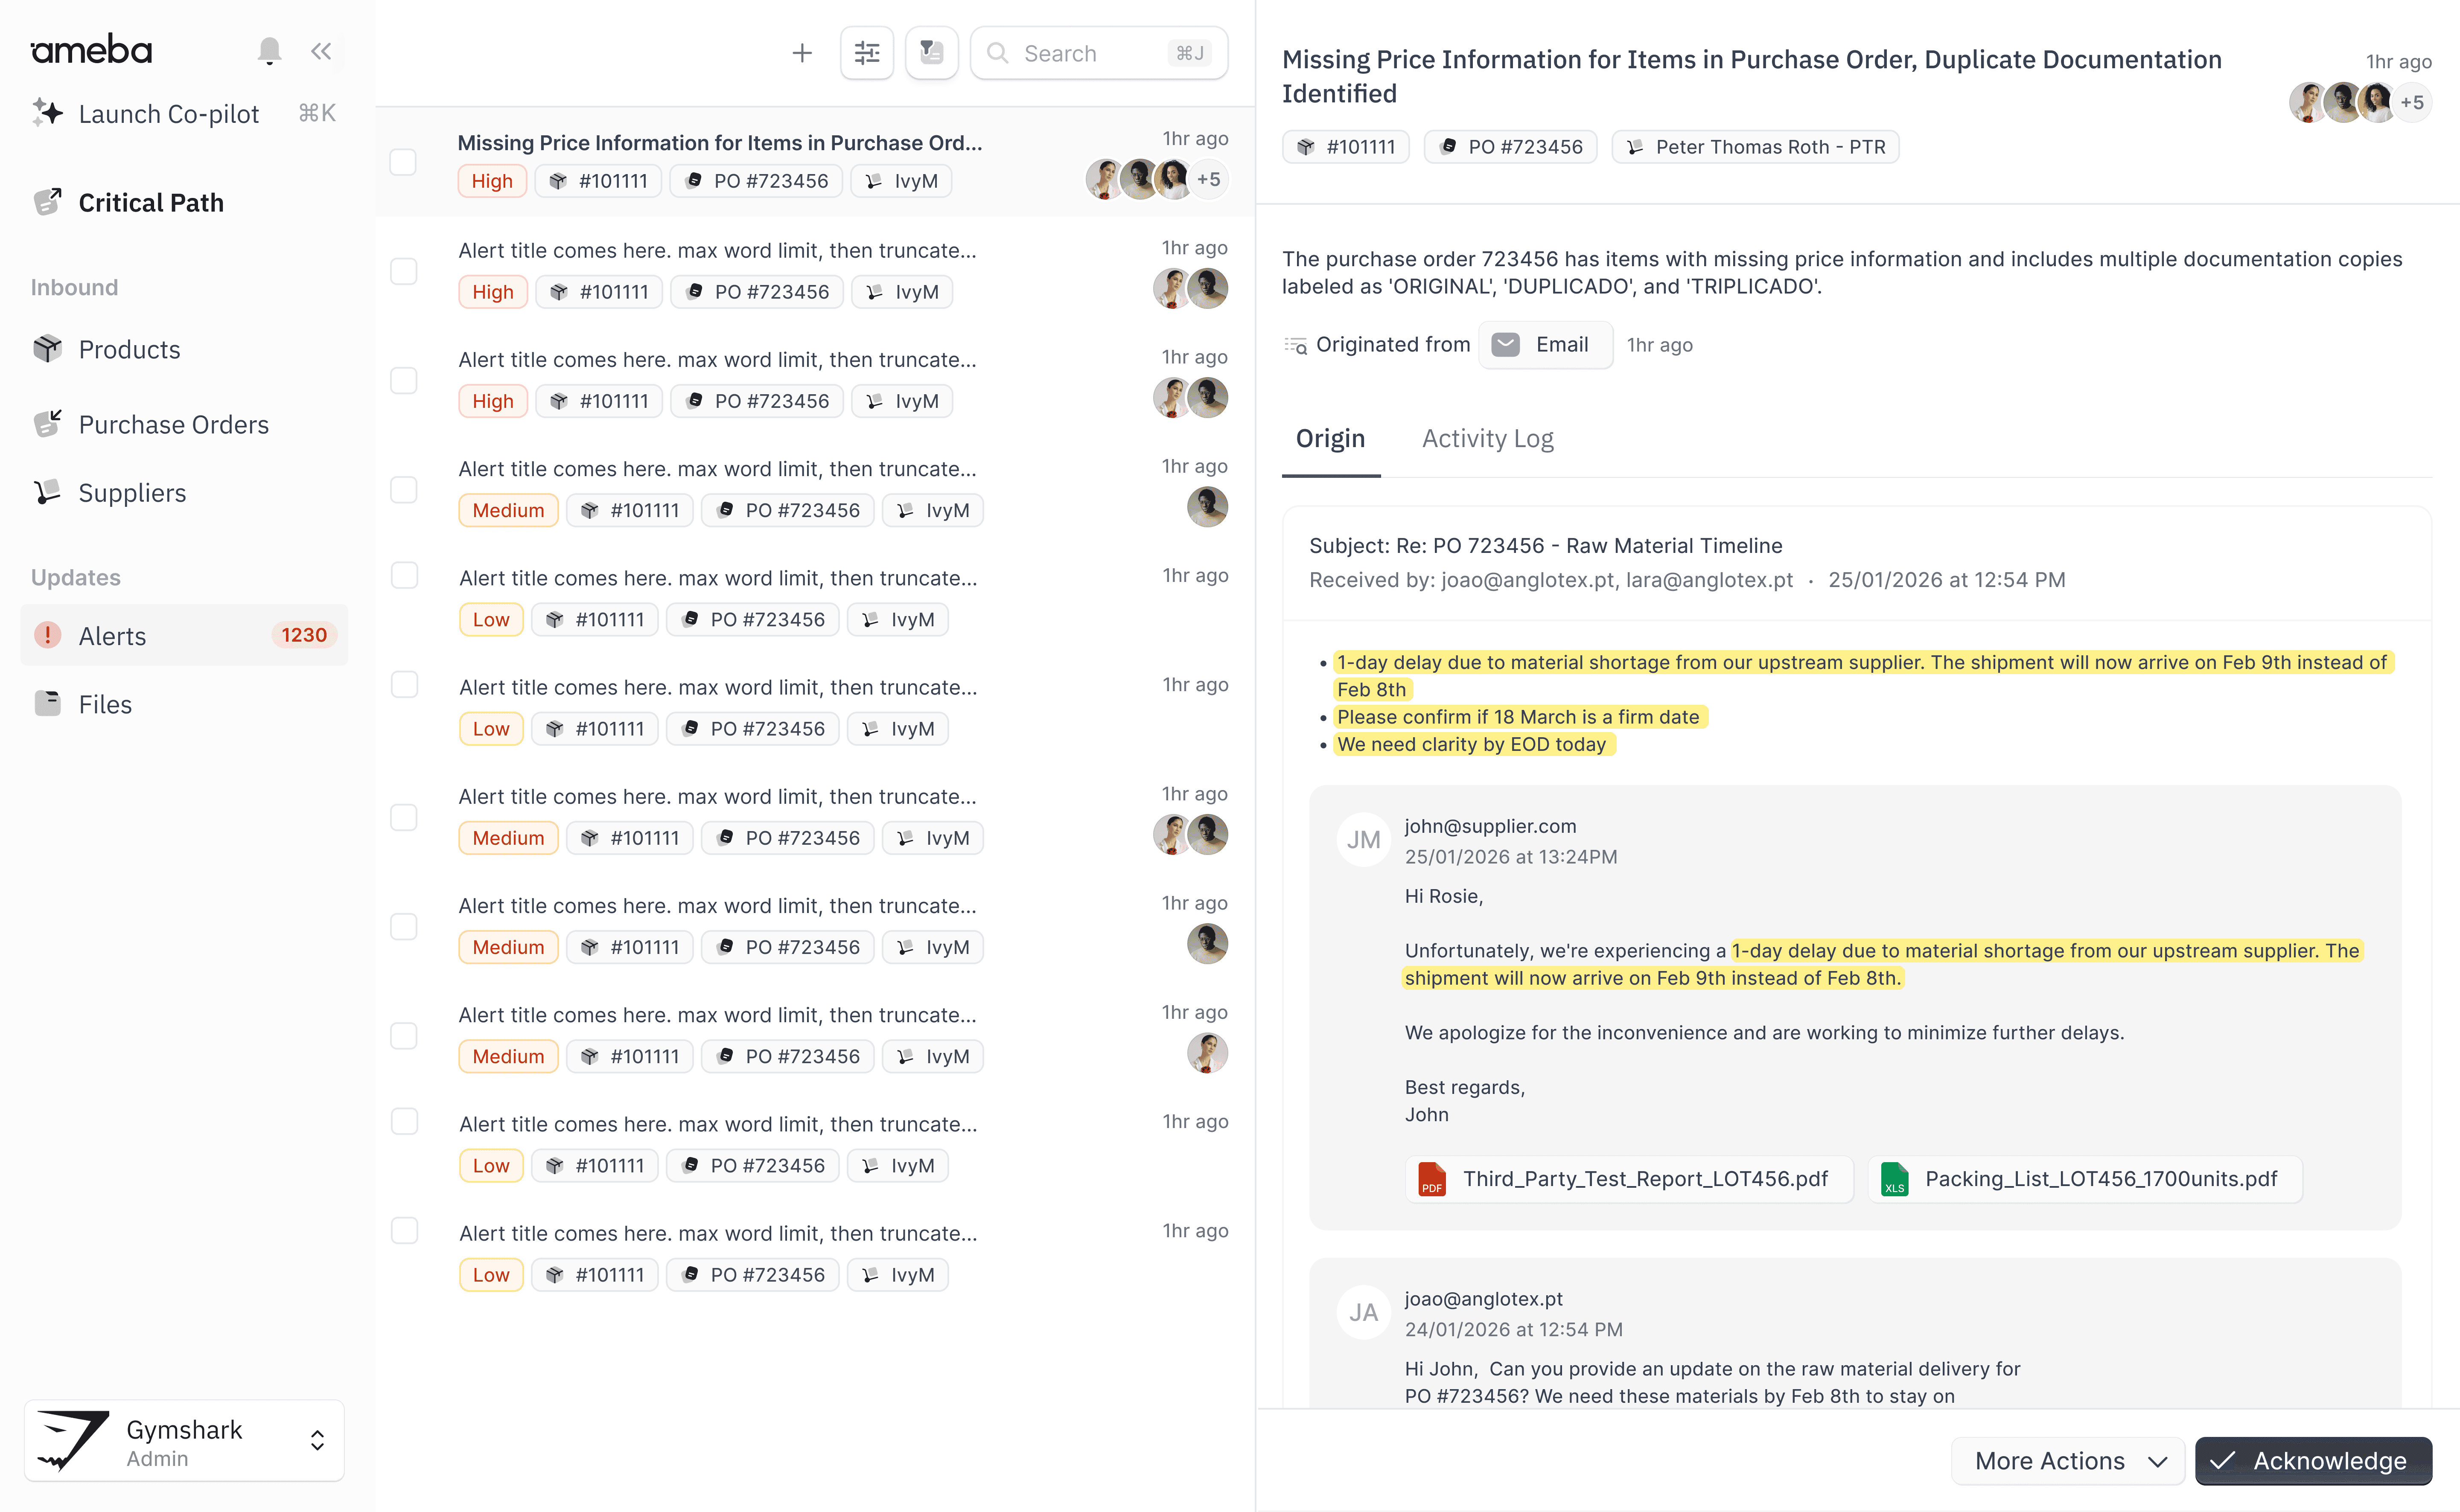This screenshot has height=1512, width=2460.
Task: Focus the Search input field
Action: (1090, 53)
